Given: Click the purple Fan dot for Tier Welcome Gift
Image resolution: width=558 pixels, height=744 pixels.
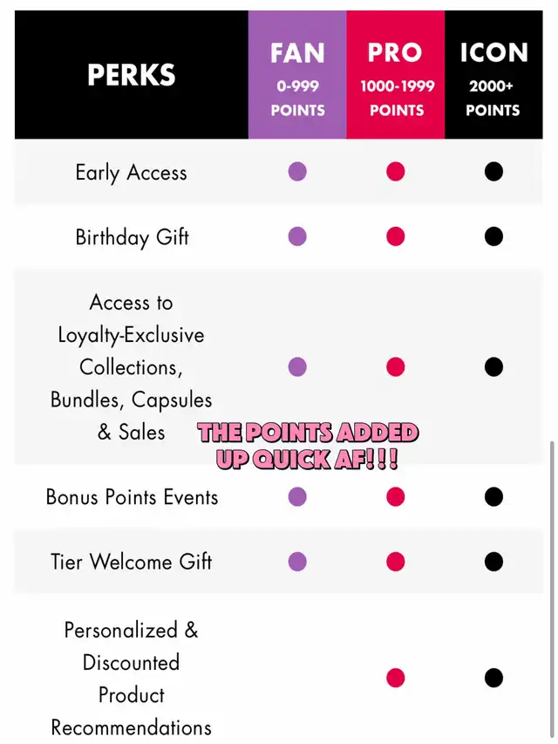Looking at the screenshot, I should pos(297,562).
